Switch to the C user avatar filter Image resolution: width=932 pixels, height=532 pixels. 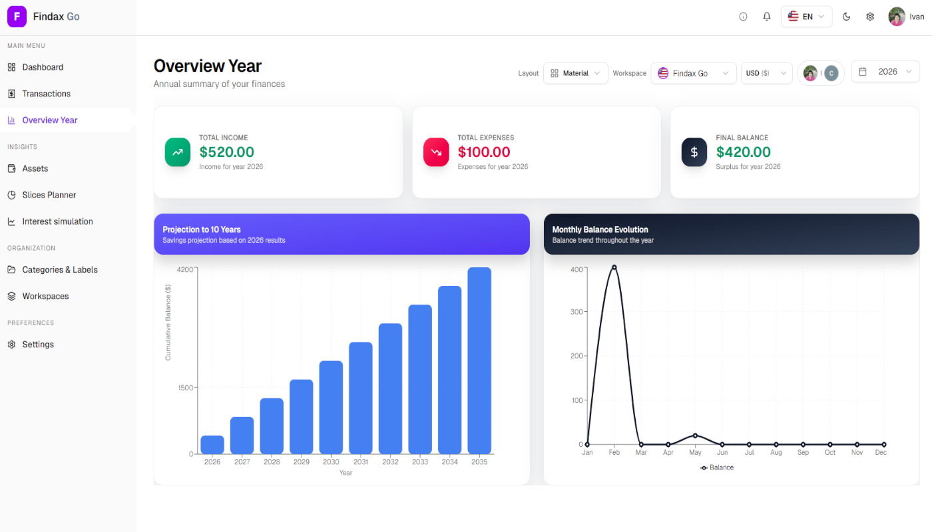pos(830,72)
